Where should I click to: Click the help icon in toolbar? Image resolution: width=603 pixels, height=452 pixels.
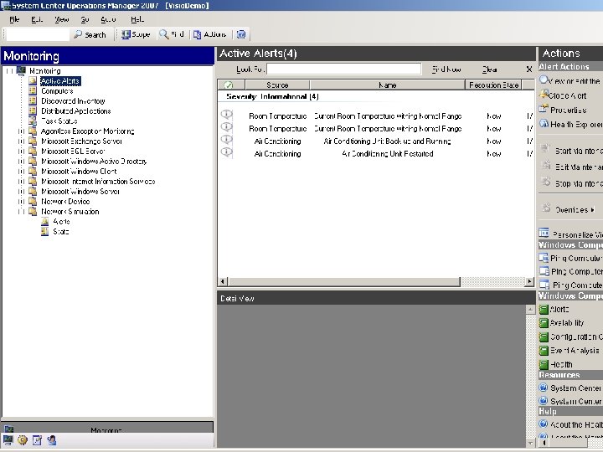pos(241,34)
